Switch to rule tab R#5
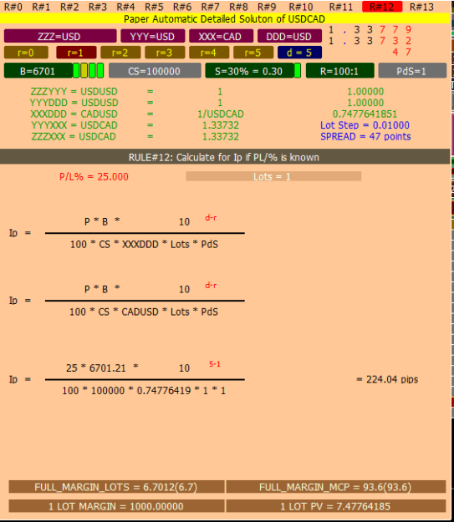Screen dimensions: 454x522 pyautogui.click(x=154, y=7)
